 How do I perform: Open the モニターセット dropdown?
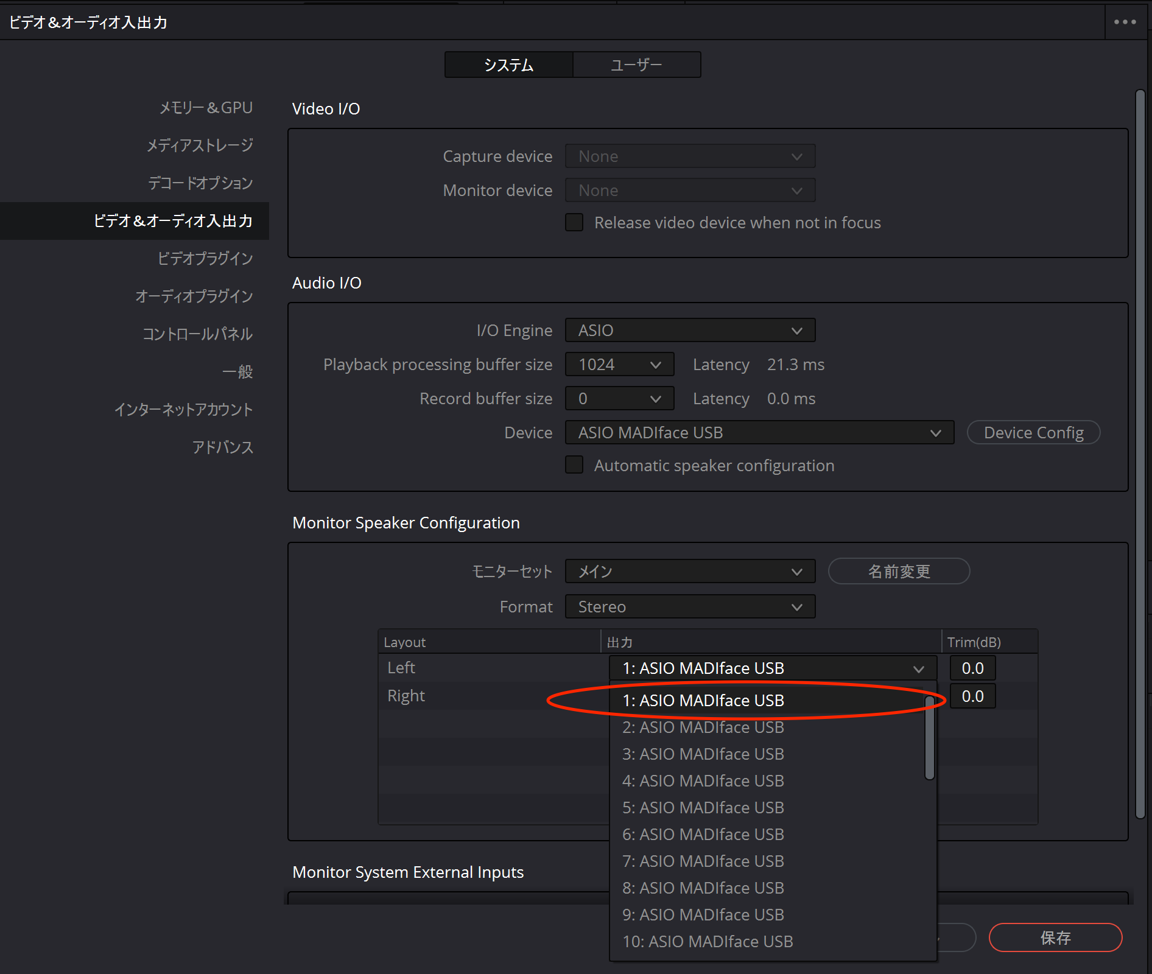click(689, 571)
